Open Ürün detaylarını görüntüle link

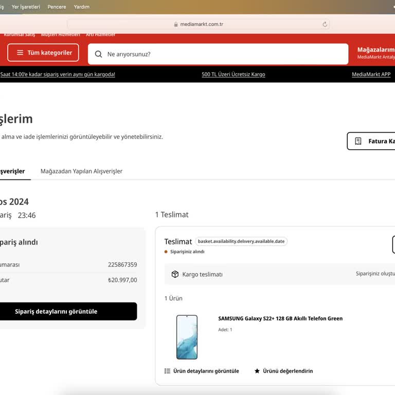[x=202, y=371]
